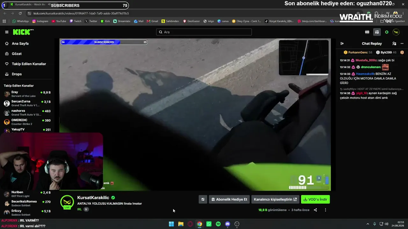Go to the Kick logo home
The height and width of the screenshot is (229, 408).
[23, 32]
